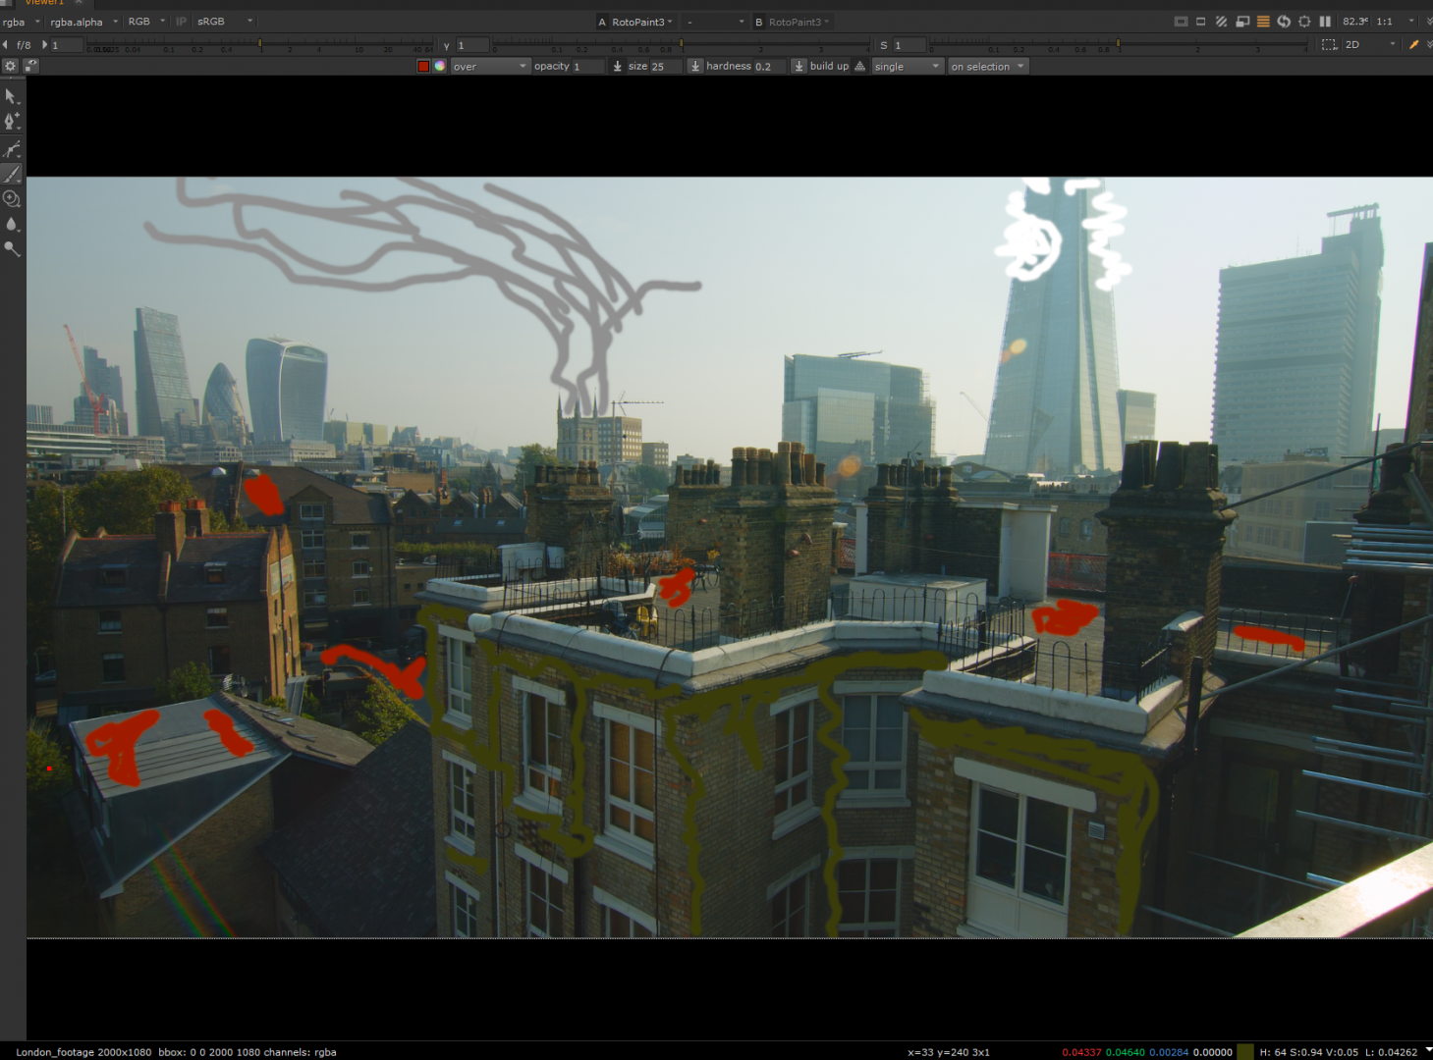Pick the Blur droplet tool
Viewport: 1433px width, 1060px height.
coord(11,224)
